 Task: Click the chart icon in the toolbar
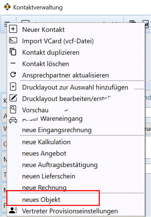click(146, 24)
